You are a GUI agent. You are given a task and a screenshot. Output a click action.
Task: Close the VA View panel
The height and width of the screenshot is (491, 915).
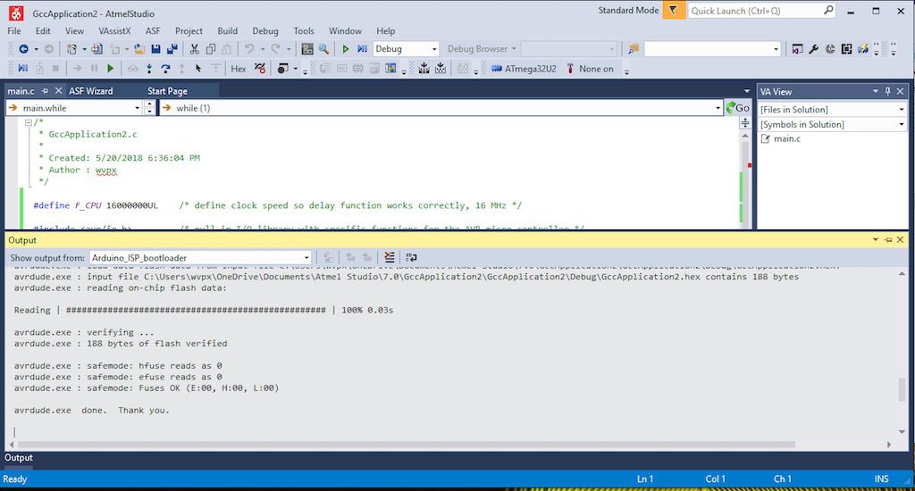click(x=901, y=92)
